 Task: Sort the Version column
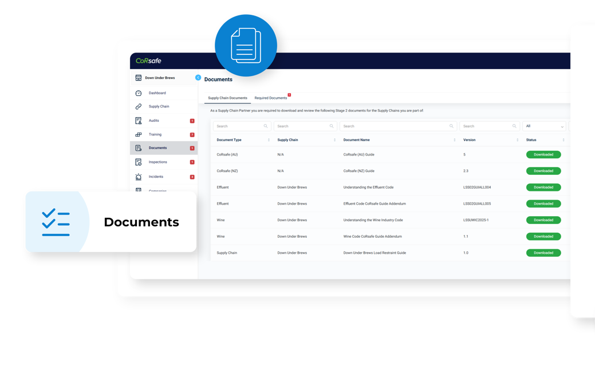517,140
